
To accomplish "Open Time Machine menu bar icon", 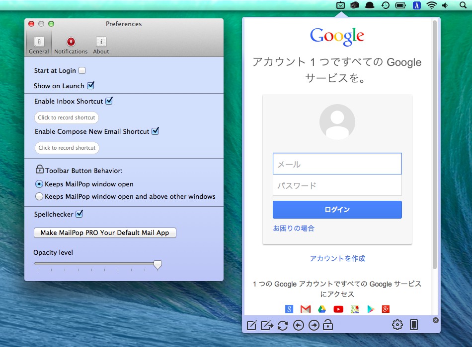I will point(386,5).
